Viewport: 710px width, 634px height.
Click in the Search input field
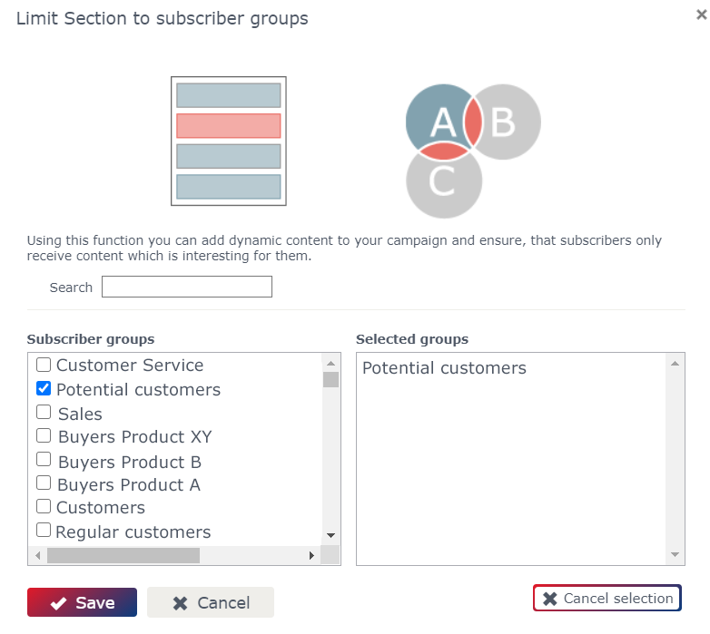click(187, 287)
